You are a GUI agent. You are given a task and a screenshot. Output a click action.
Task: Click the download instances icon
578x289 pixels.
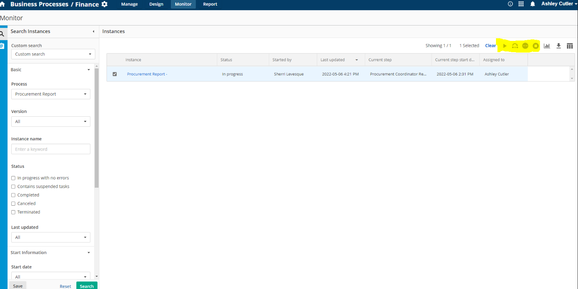tap(559, 46)
